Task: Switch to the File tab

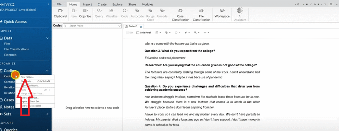Action: (x=59, y=4)
